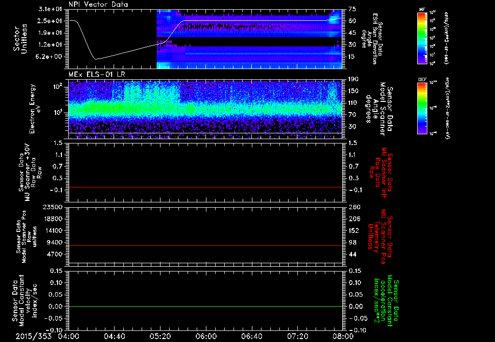The width and height of the screenshot is (495, 342).
Task: Click the 1.9e+01 sector tick label
Action: [50, 33]
